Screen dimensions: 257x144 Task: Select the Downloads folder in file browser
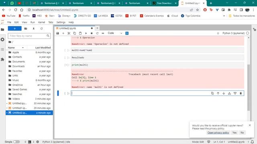[x=29, y=66]
